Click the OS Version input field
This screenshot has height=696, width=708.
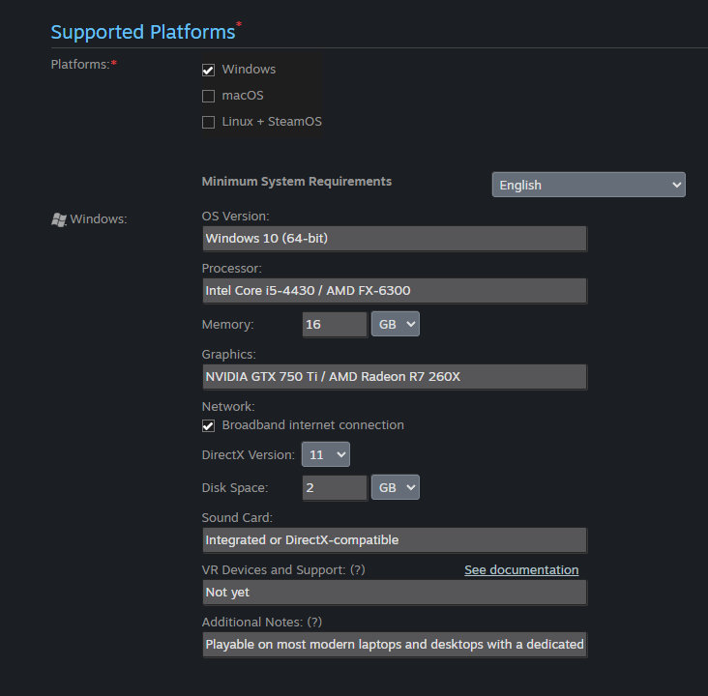(395, 239)
